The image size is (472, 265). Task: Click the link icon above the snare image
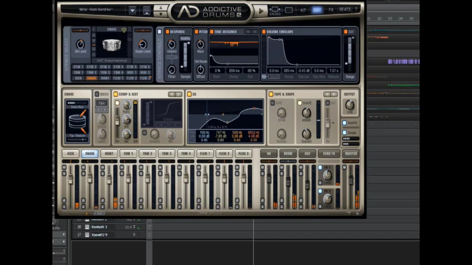(x=124, y=29)
